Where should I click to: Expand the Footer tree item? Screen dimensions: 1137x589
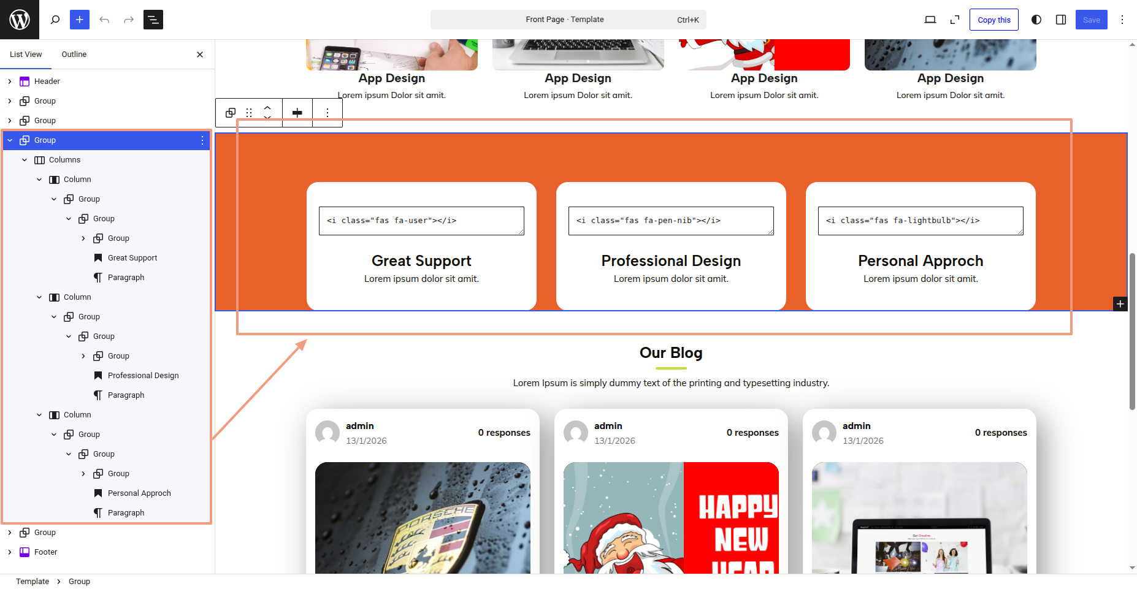10,552
